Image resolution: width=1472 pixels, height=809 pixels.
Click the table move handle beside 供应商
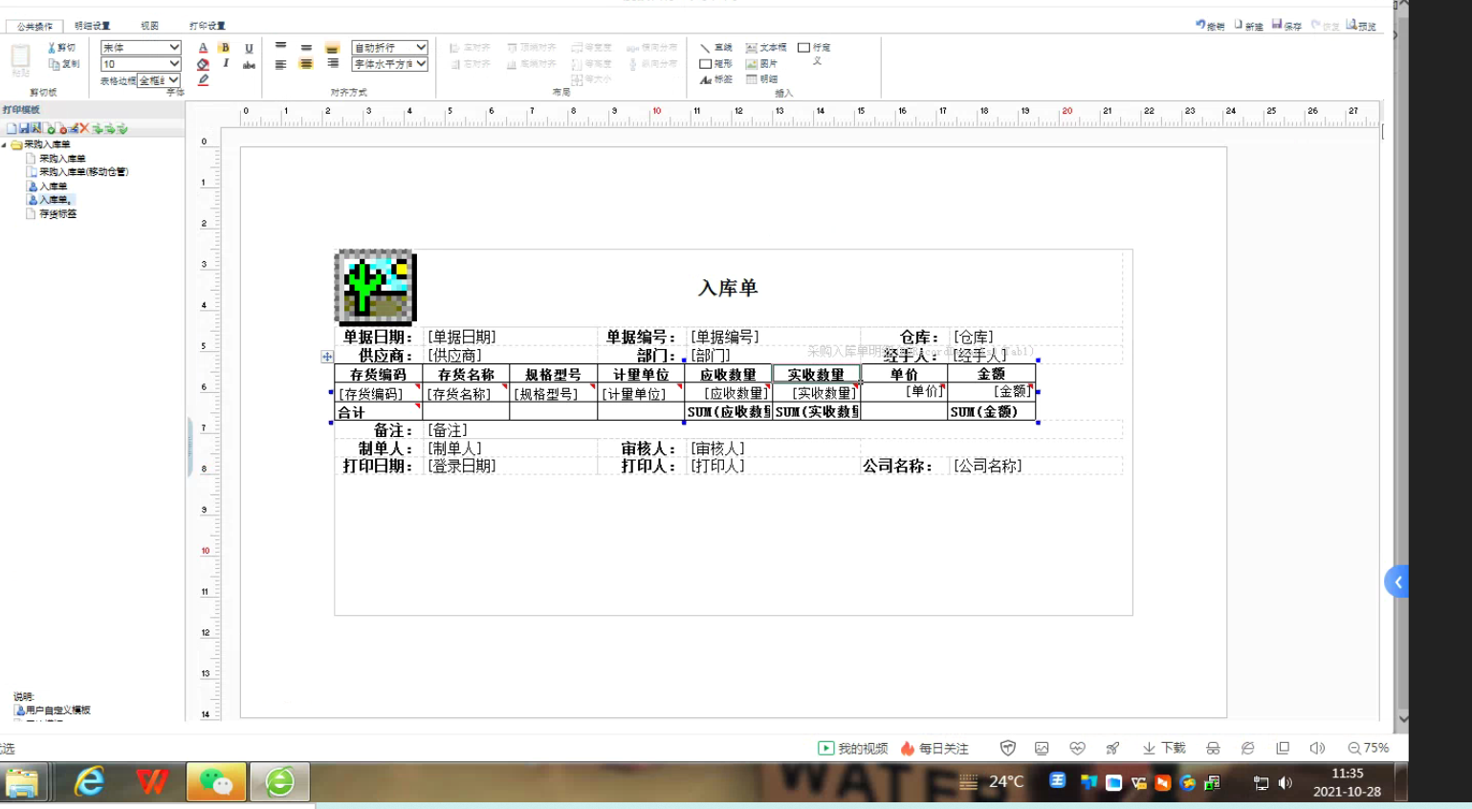(327, 357)
